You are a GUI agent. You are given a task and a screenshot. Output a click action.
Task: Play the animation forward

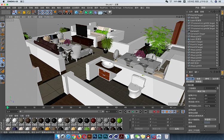(x=133, y=112)
